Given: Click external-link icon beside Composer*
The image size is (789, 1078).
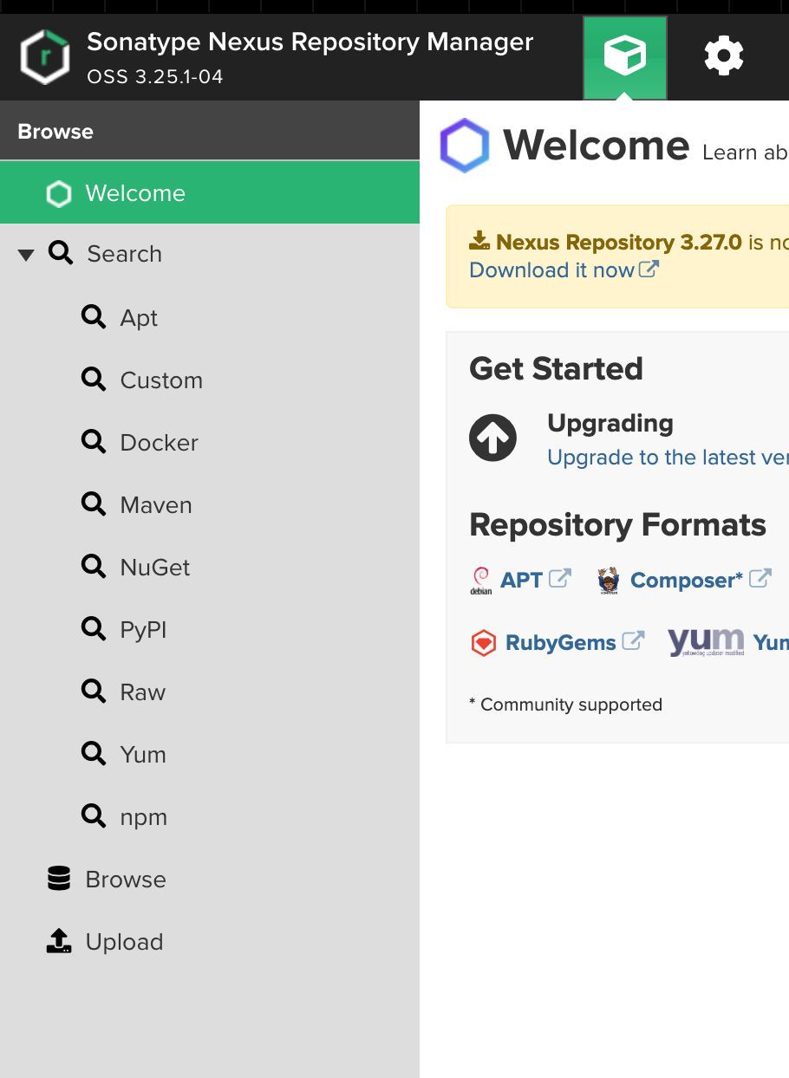Looking at the screenshot, I should [x=760, y=578].
